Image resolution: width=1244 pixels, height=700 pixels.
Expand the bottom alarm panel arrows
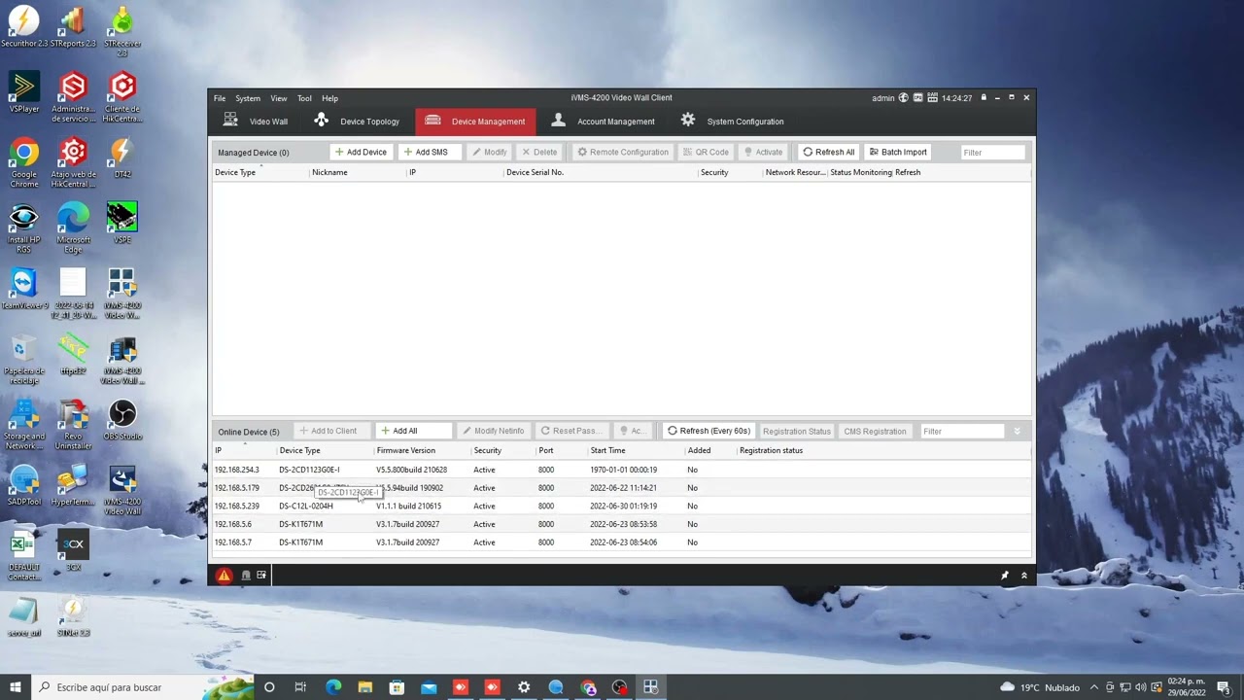1023,576
